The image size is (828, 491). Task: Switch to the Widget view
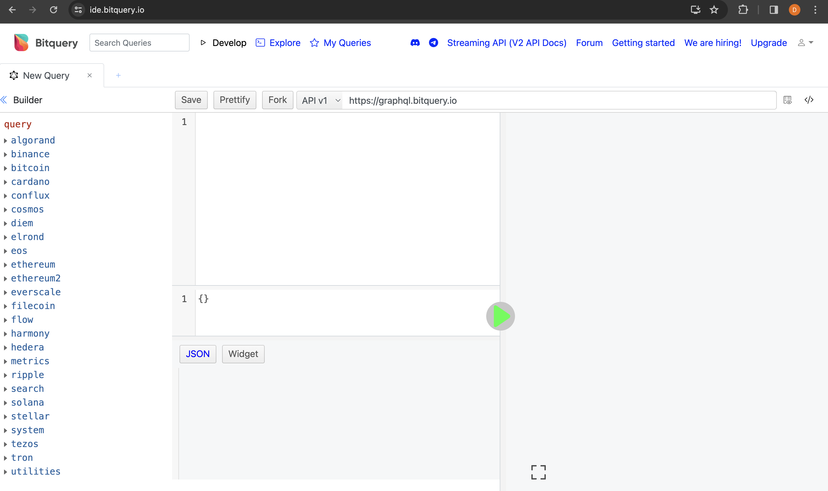point(243,354)
